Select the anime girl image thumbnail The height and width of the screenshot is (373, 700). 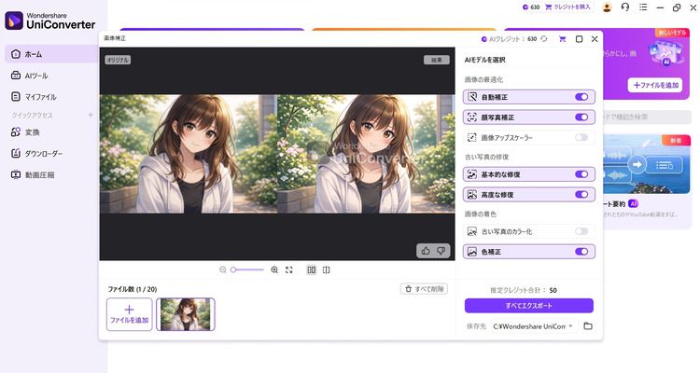tap(186, 314)
